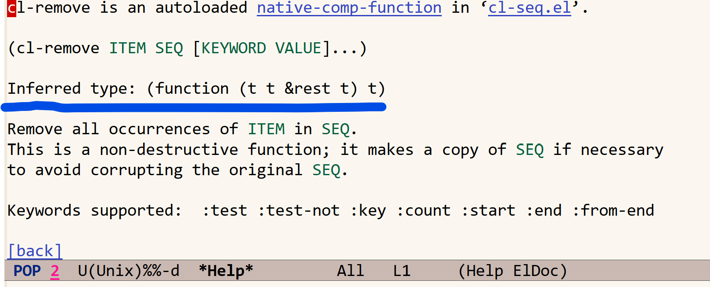Image resolution: width=710 pixels, height=287 pixels.
Task: Click the :from-end keyword text
Action: tap(613, 210)
